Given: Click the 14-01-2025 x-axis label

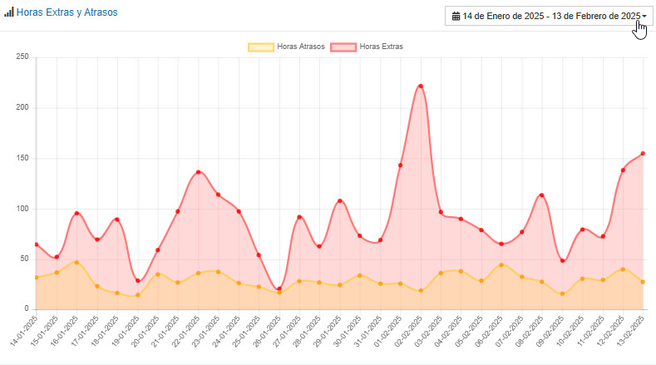Looking at the screenshot, I should tap(24, 331).
